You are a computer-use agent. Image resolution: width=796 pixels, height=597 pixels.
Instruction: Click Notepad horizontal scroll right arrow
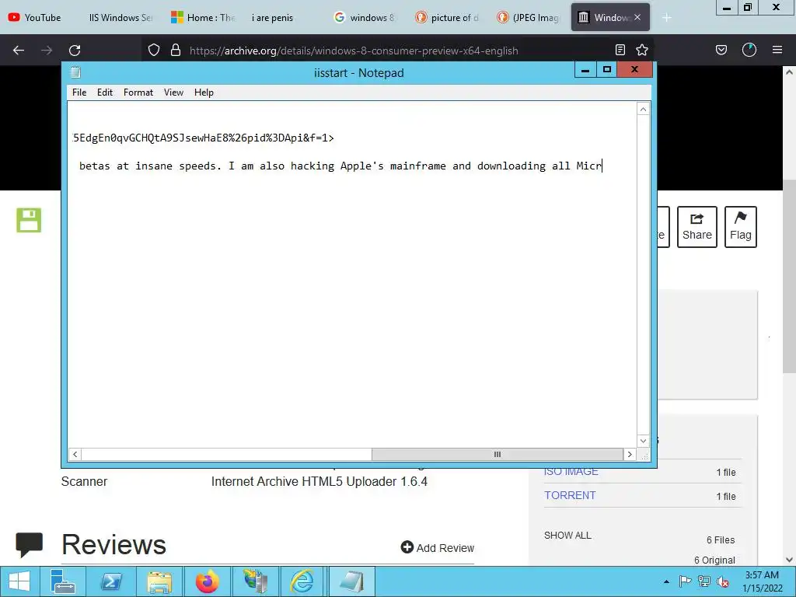[x=630, y=454]
